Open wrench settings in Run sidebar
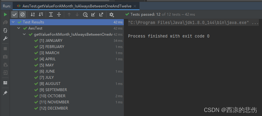Viewport: 262px width, 116px height. 5,39
